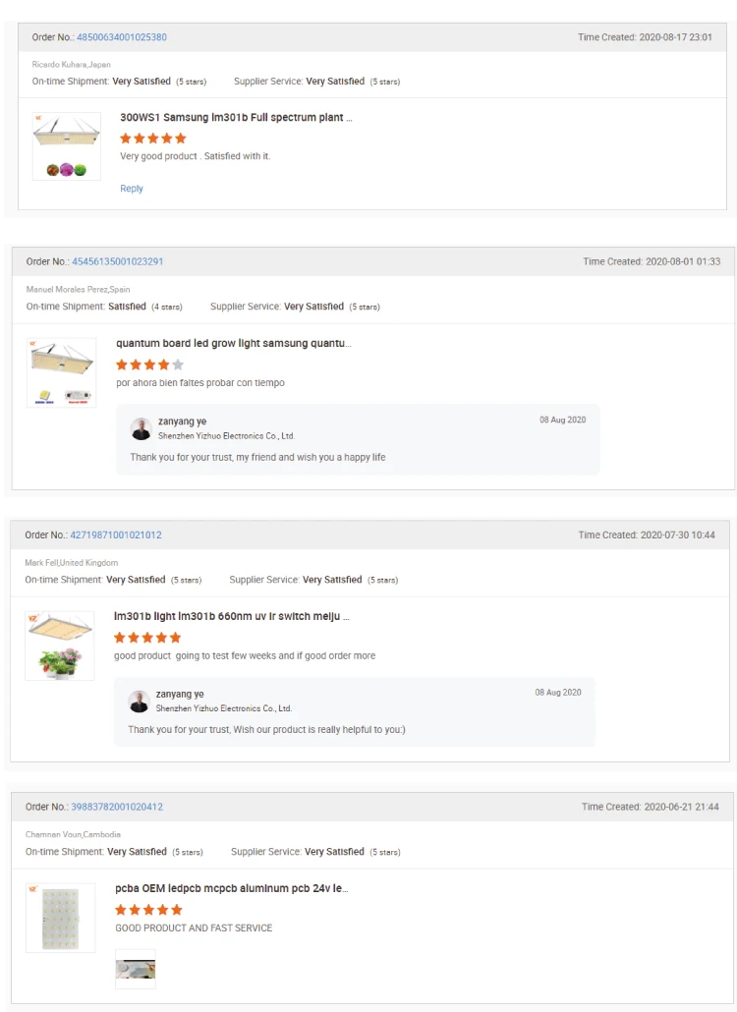This screenshot has height=1012, width=737.
Task: Open the lm301b 660nm light product thumbnail
Action: (x=60, y=646)
